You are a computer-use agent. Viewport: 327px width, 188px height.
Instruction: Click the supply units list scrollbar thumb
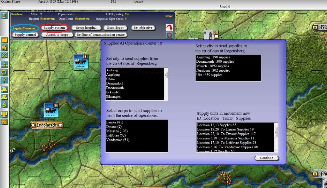coord(276,132)
